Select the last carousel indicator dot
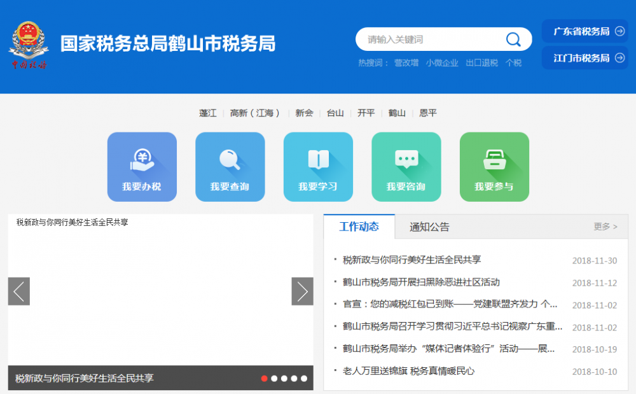The image size is (636, 394). (x=304, y=378)
